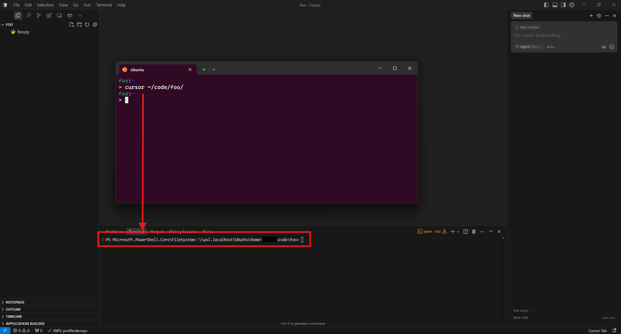Open the Search view icon
This screenshot has height=334, width=621.
point(29,15)
